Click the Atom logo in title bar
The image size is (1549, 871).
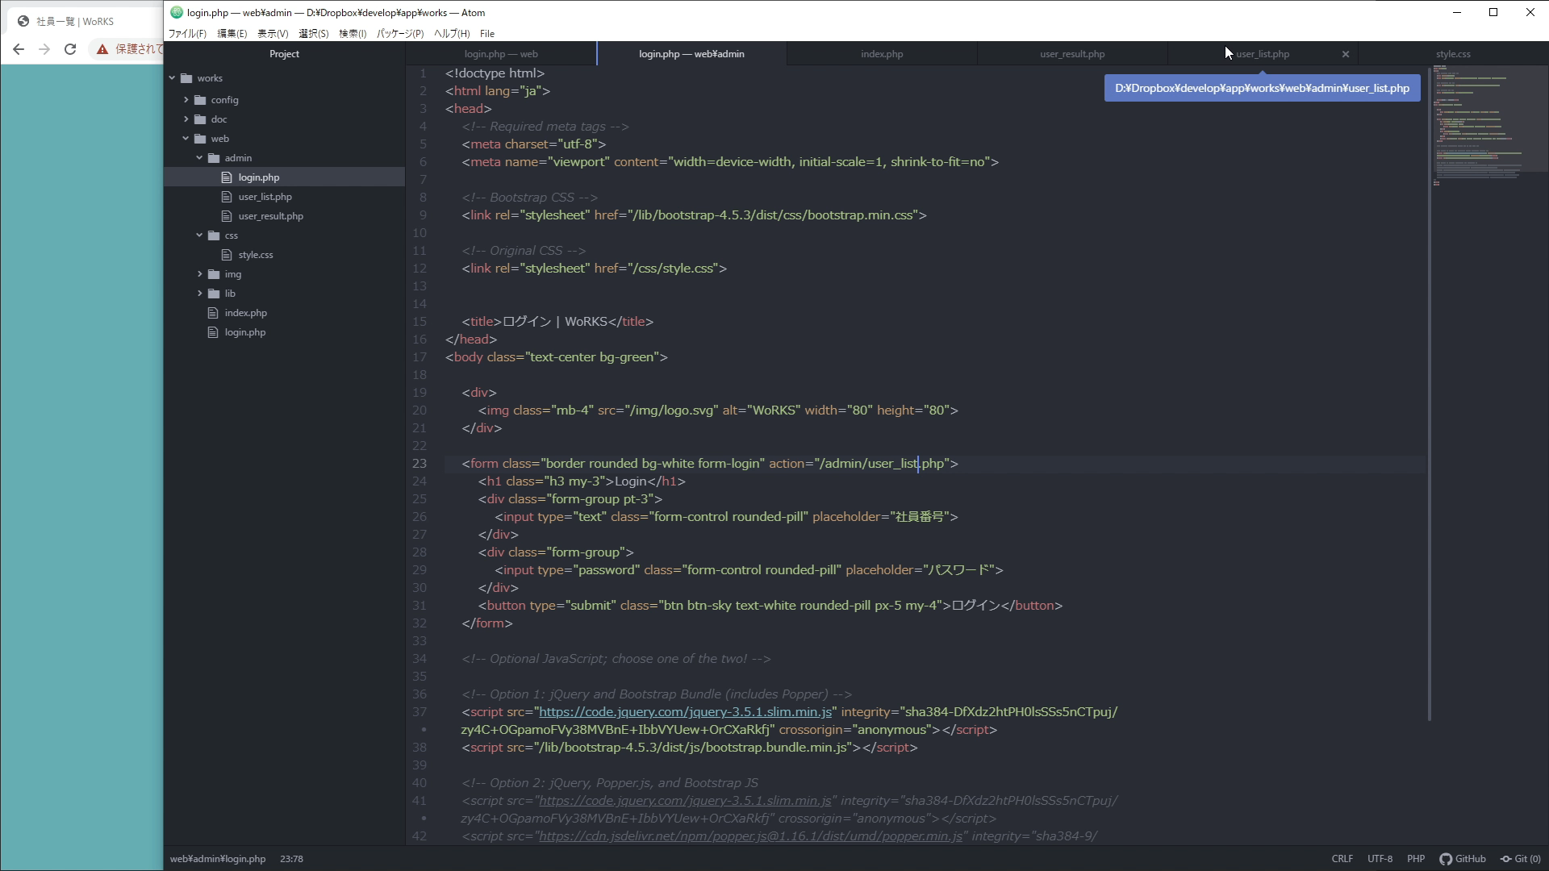pos(177,12)
